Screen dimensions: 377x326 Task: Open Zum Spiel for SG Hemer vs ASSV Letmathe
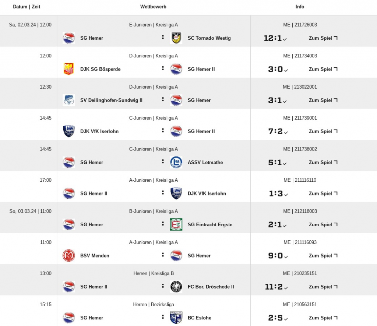click(x=323, y=162)
